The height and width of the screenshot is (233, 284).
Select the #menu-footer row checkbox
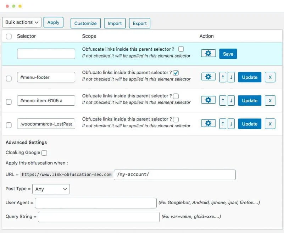[9, 78]
